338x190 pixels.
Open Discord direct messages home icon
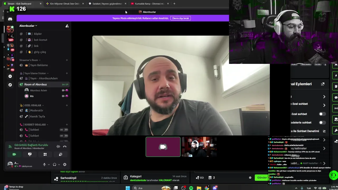(10, 19)
